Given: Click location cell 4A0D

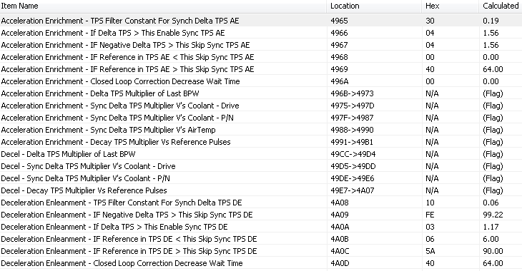Looking at the screenshot, I should [340, 263].
